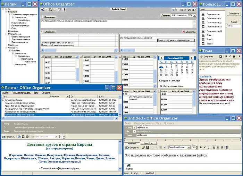Open dog.bmp attachment icon

click(x=129, y=166)
